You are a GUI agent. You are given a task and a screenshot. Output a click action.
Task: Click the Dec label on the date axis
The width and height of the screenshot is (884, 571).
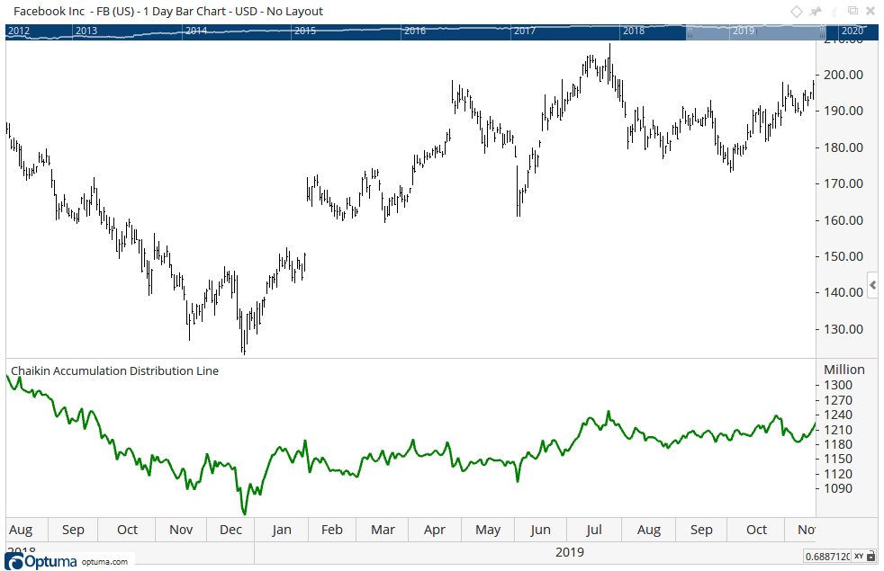point(230,530)
